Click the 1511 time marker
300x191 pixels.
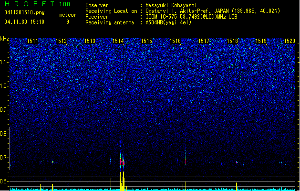pyautogui.click(x=33, y=41)
